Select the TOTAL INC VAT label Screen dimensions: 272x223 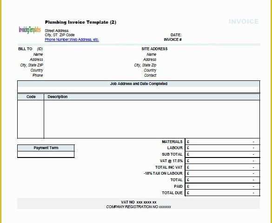coord(169,167)
